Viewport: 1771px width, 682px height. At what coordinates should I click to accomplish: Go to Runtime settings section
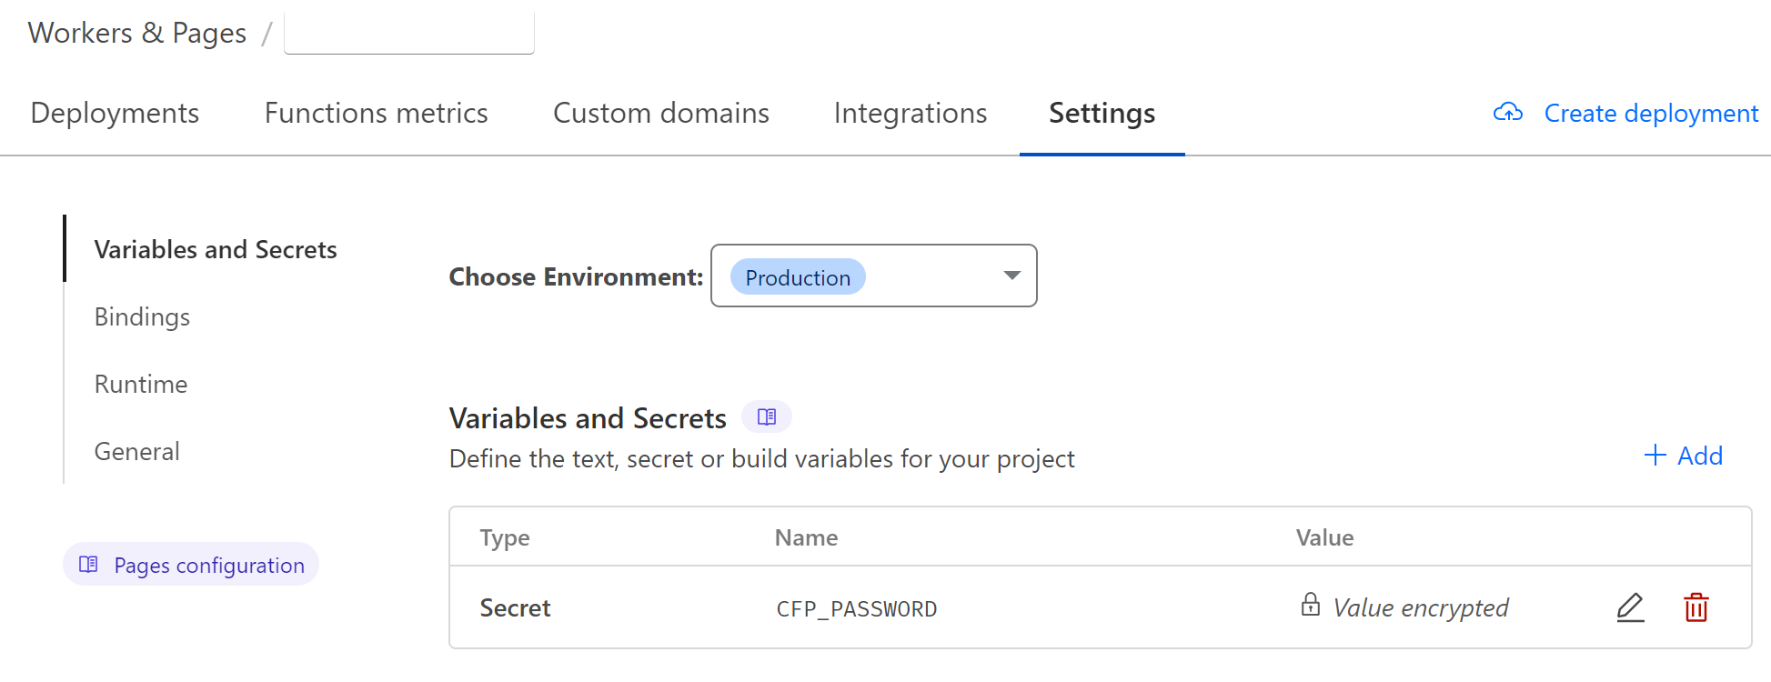click(141, 384)
